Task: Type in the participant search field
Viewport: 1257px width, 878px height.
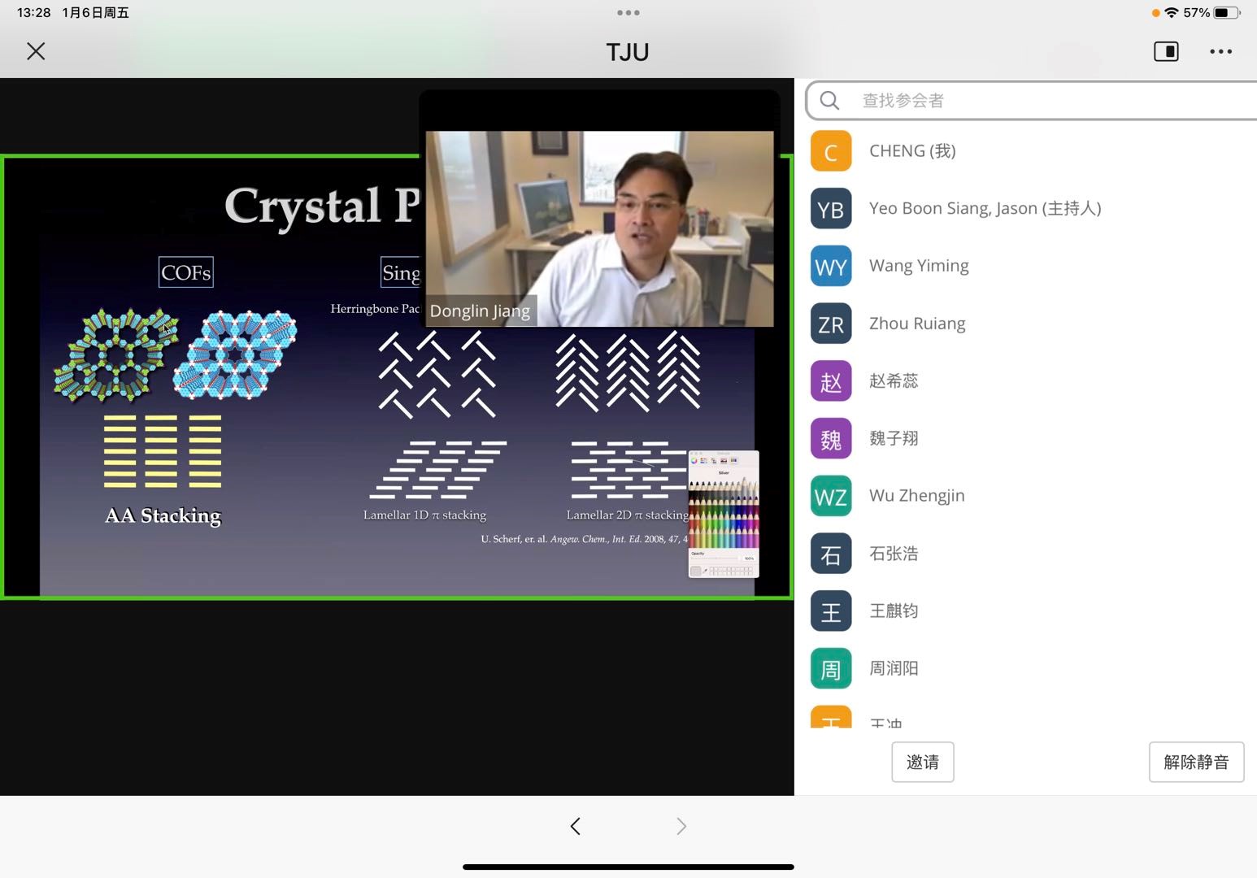Action: pyautogui.click(x=1049, y=100)
